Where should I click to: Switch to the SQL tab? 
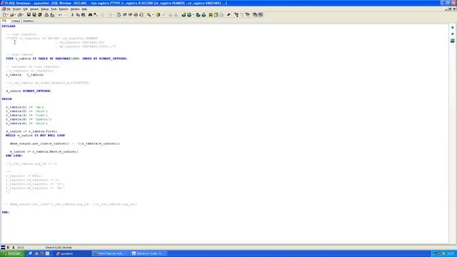4,21
